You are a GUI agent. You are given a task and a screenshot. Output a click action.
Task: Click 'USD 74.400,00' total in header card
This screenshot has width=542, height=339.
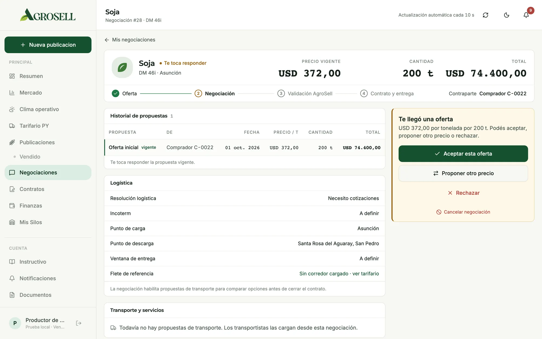[x=486, y=73]
